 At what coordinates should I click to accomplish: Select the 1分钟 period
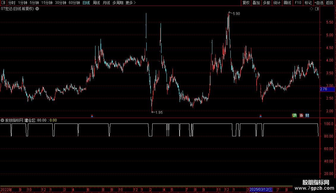[23, 3]
